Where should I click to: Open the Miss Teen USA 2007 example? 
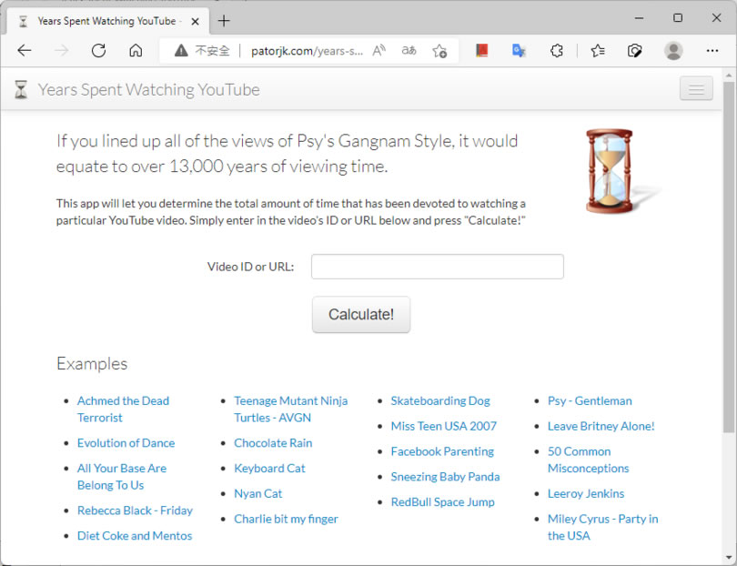[444, 426]
